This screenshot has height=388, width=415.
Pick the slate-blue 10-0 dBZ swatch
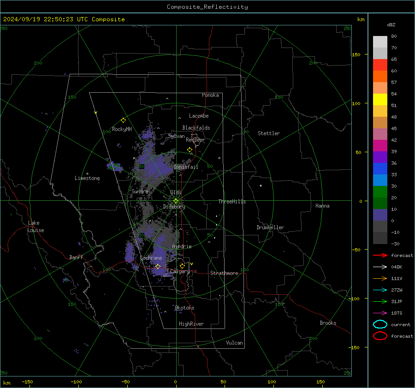tap(380, 215)
